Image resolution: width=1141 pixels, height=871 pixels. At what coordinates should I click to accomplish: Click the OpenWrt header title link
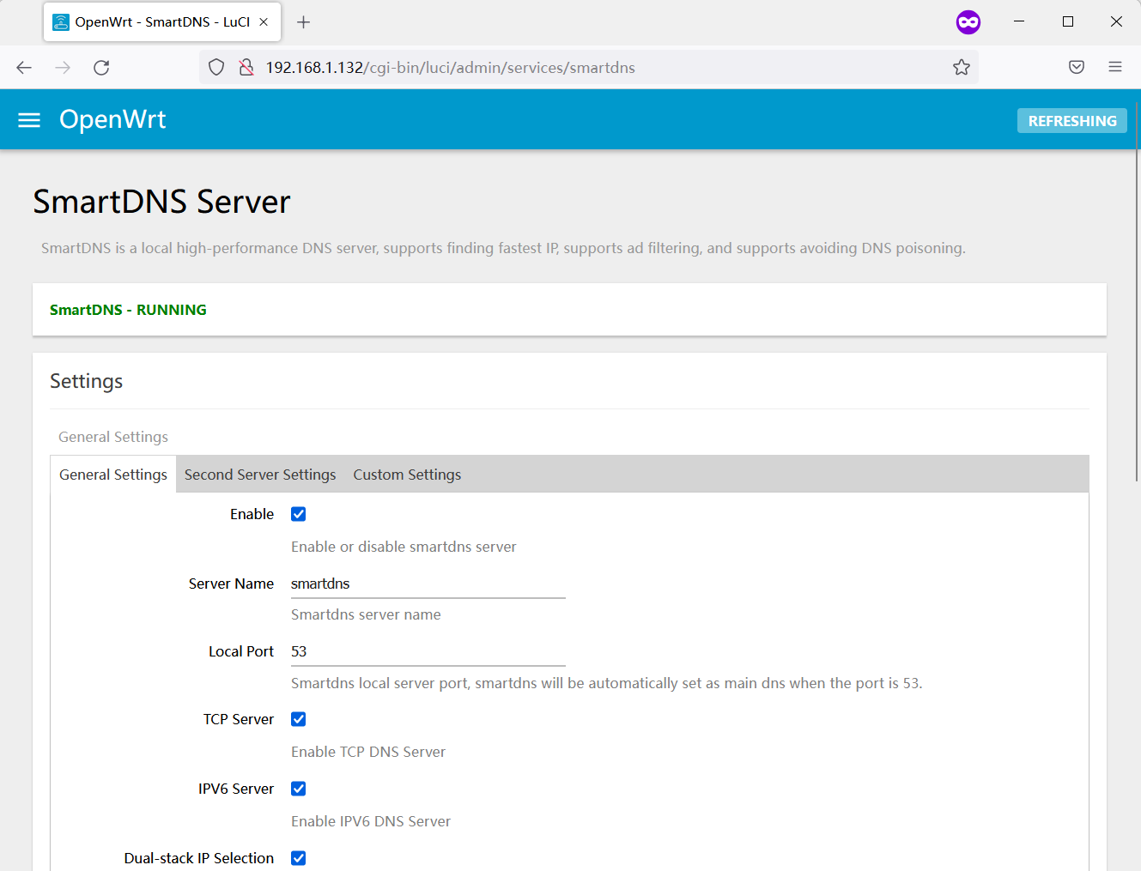pyautogui.click(x=112, y=119)
